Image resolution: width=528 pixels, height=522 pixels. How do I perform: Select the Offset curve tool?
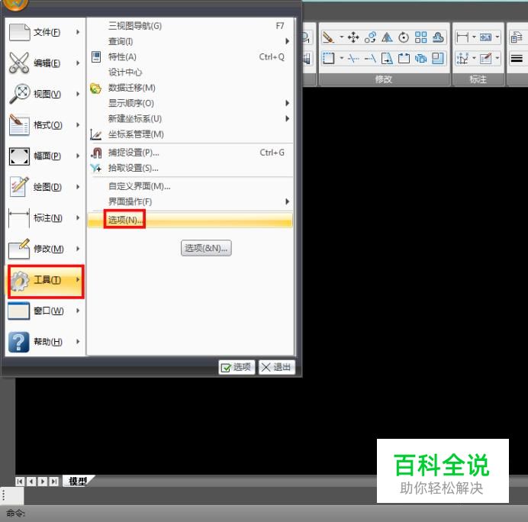click(x=438, y=37)
